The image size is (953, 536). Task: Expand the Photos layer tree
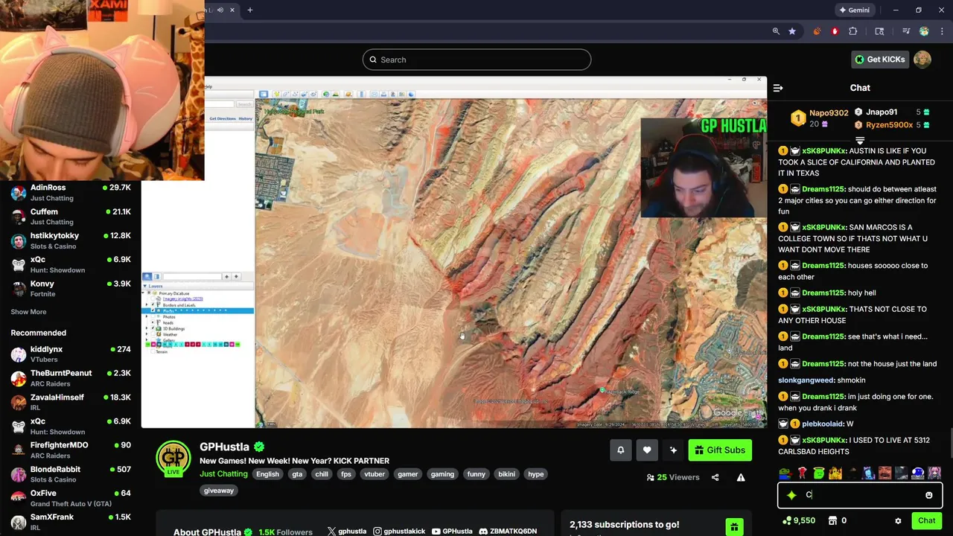147,316
